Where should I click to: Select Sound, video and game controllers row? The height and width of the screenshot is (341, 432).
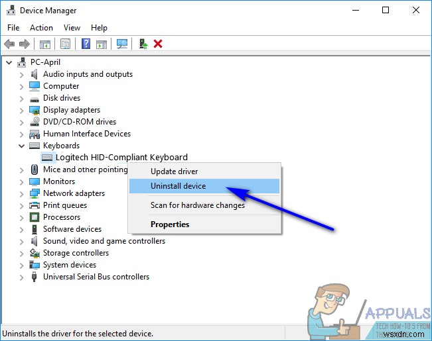point(104,241)
